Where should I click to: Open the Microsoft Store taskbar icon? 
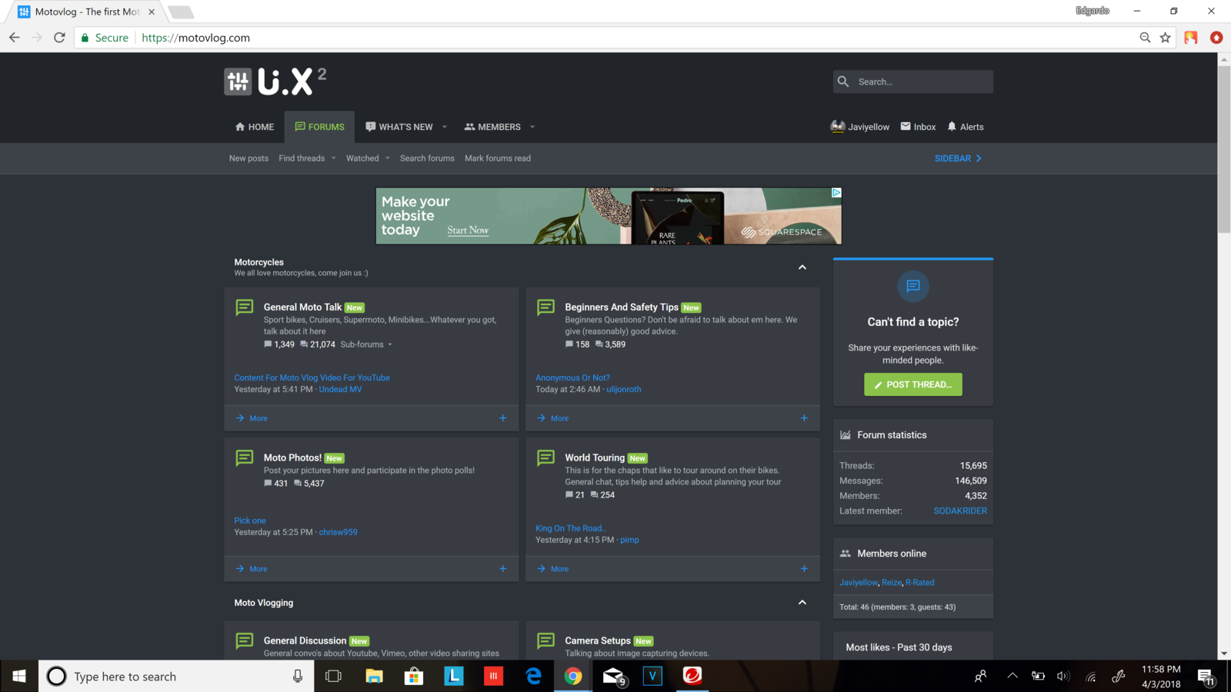[x=414, y=676]
